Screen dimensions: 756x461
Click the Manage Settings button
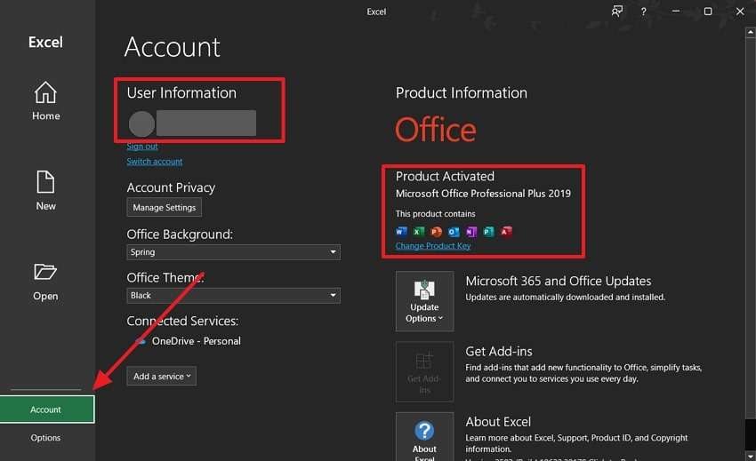click(164, 207)
